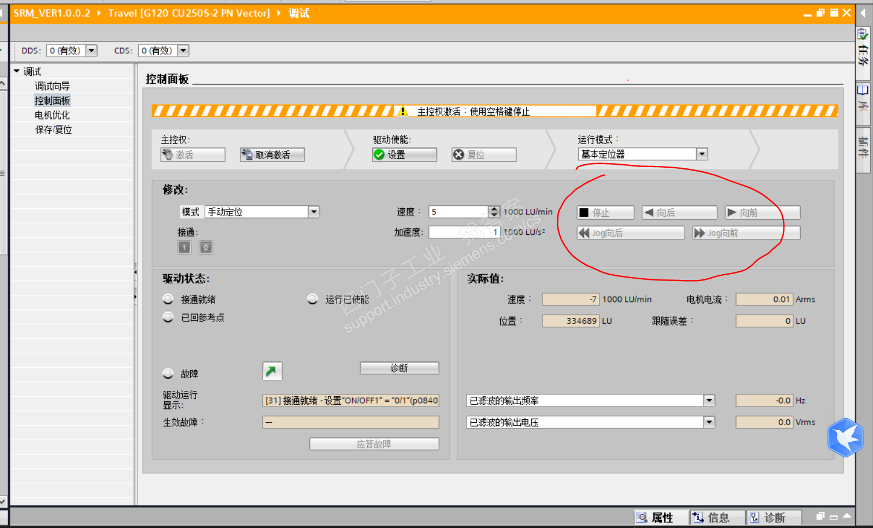Select 调试向导 in the tree
The width and height of the screenshot is (873, 528).
(52, 86)
